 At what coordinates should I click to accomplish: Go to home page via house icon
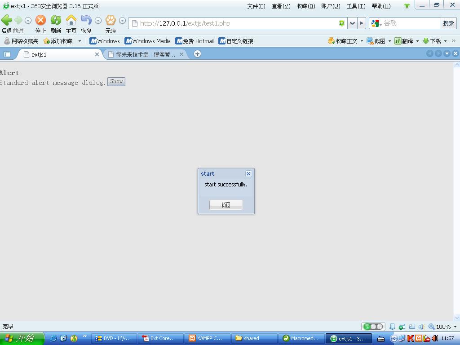71,20
